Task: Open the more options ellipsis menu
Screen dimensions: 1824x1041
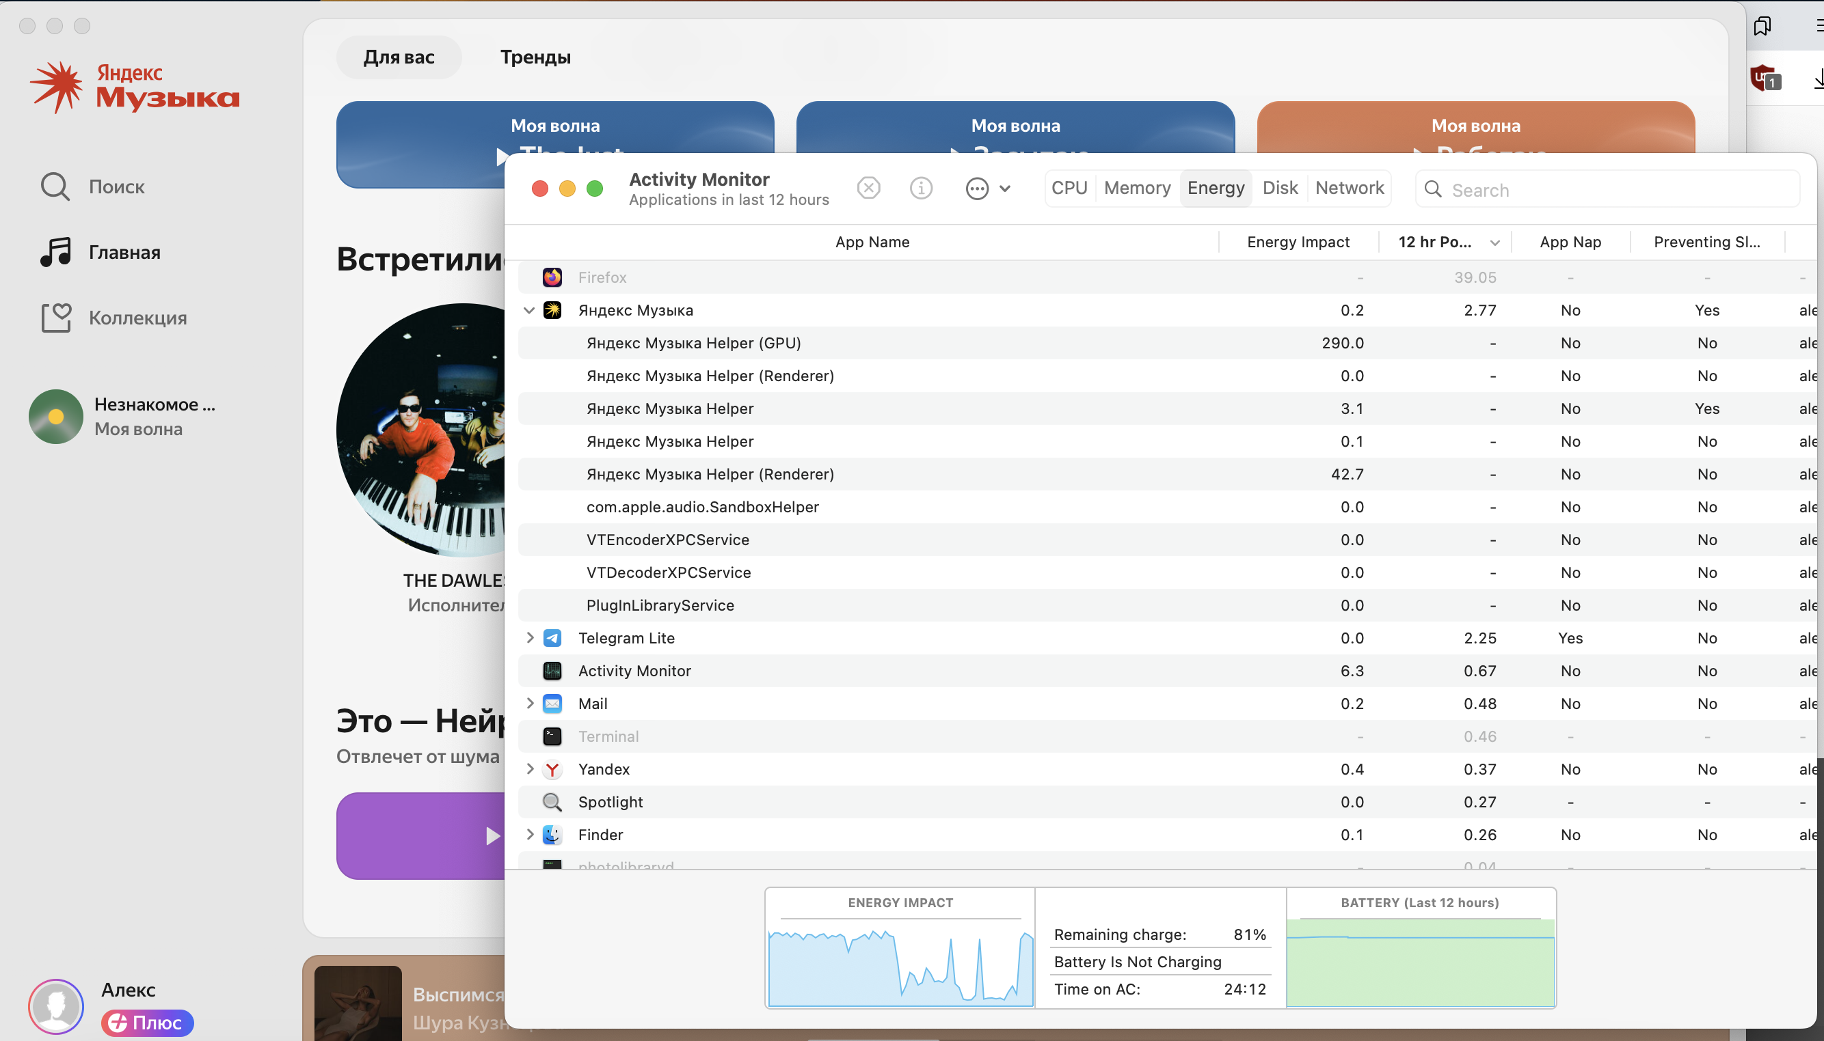Action: [988, 189]
